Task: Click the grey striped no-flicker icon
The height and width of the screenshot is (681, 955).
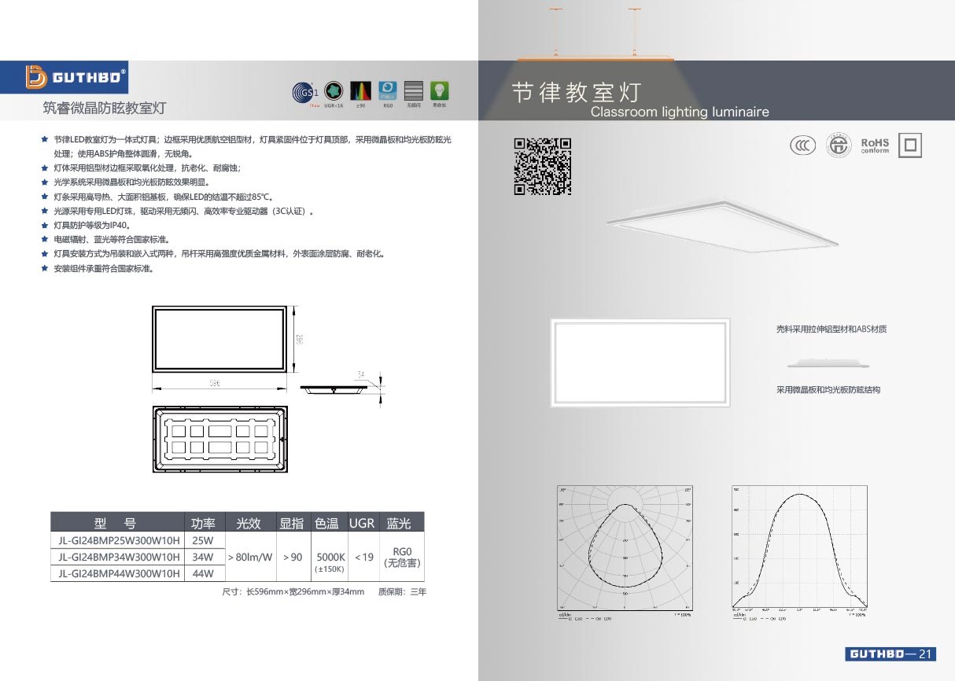Action: coord(414,90)
